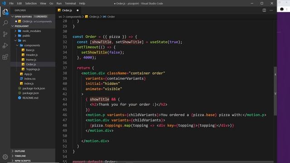
Task: Open the View menu
Action: [x=43, y=3]
